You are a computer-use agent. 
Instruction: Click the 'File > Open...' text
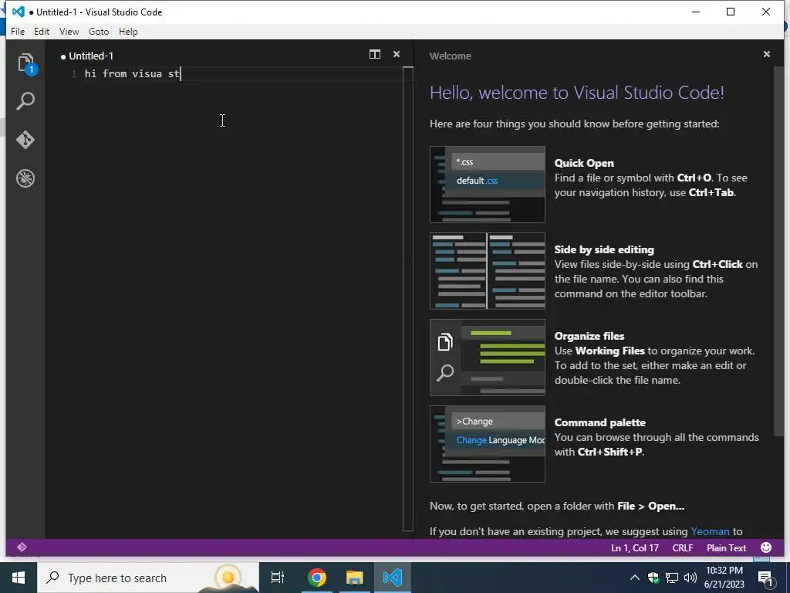tap(651, 506)
